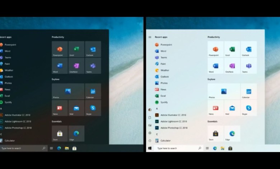Select Spotify in dark recent apps list

6,102
